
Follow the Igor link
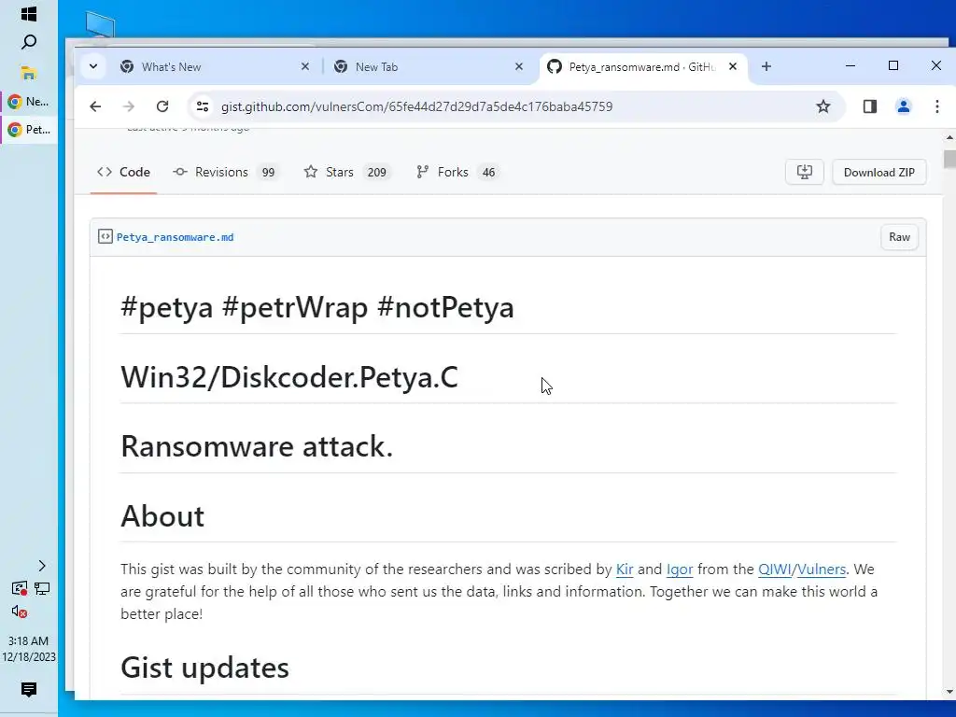coord(680,569)
